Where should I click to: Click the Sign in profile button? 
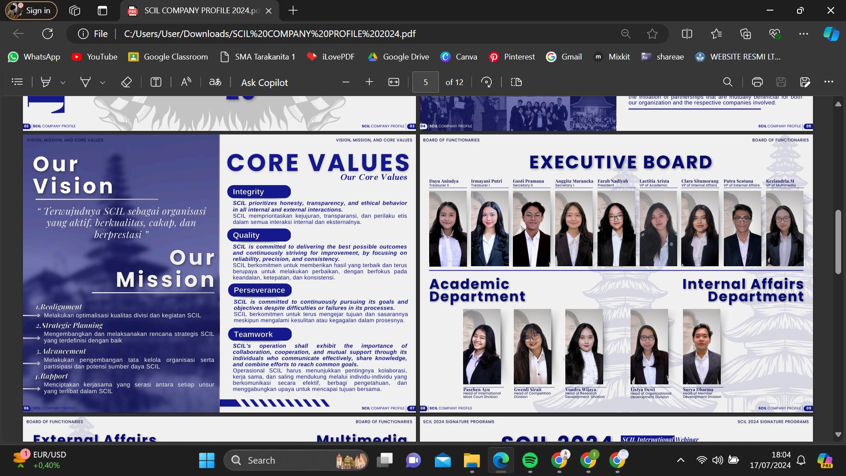(x=31, y=11)
